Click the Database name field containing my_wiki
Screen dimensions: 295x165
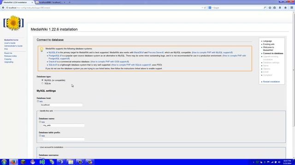pyautogui.click(x=64, y=125)
